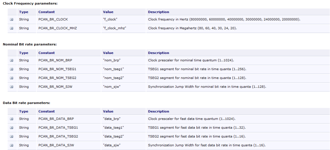Screen dimensions: 330x150
Task: Select the icon next to PCAN_BR_DATA_TSEG2
Action: [12, 137]
